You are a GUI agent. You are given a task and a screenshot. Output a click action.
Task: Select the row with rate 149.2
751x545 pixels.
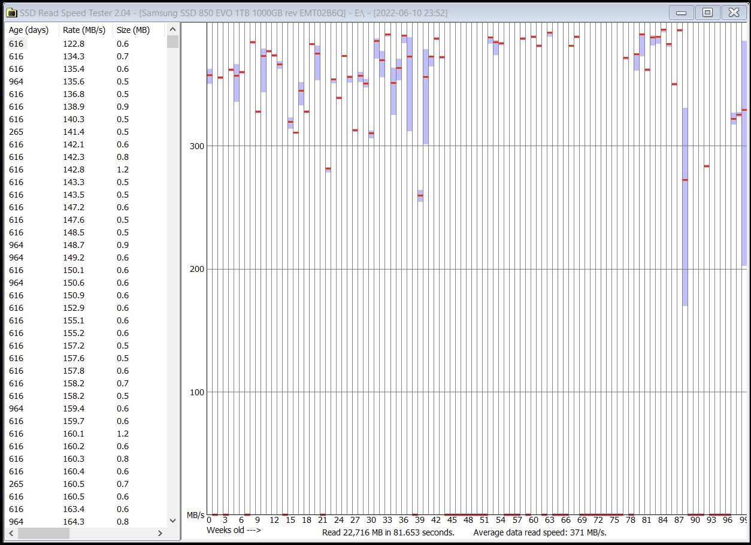85,258
